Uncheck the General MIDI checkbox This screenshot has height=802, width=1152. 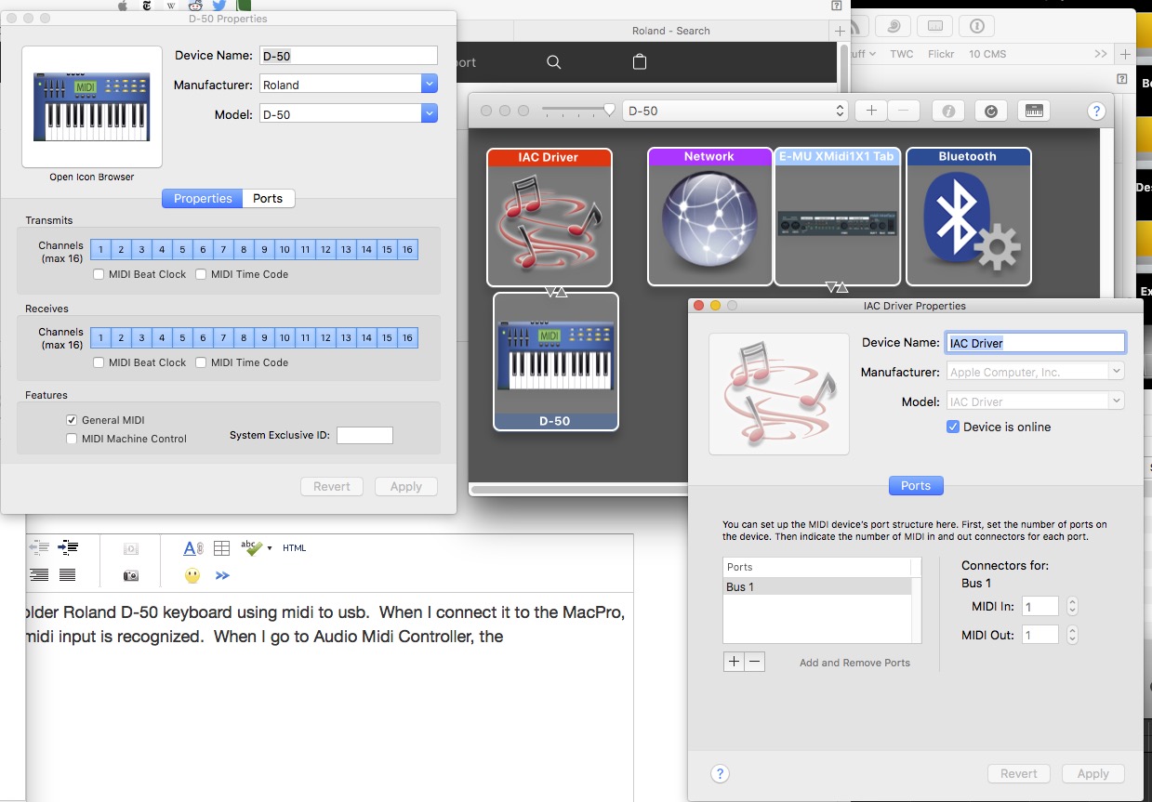[72, 419]
